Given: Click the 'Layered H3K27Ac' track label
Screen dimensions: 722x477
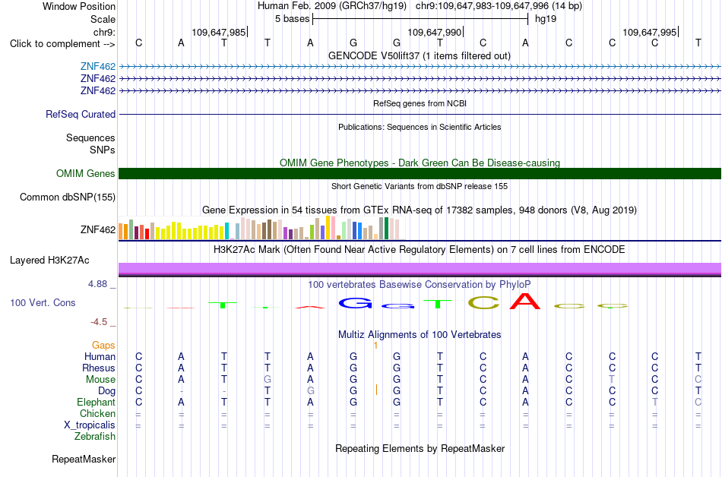Looking at the screenshot, I should coord(49,260).
